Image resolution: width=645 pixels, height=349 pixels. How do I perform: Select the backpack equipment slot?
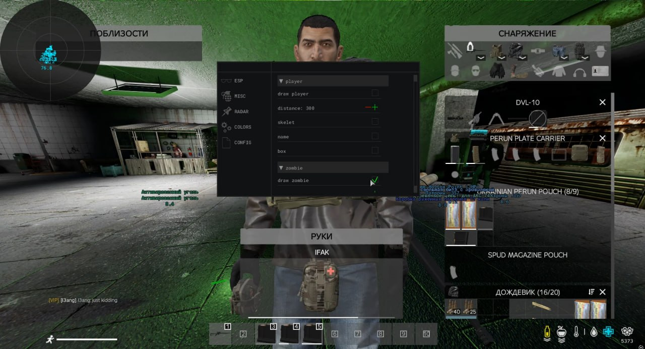click(x=580, y=51)
